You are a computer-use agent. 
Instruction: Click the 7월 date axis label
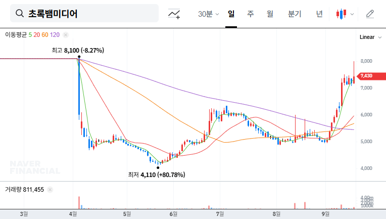pos(220,214)
